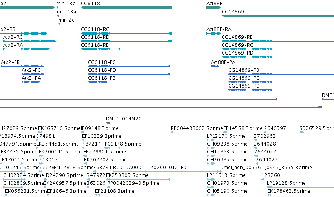Select the 487214 feature label
The width and height of the screenshot is (334, 197).
tap(91, 144)
